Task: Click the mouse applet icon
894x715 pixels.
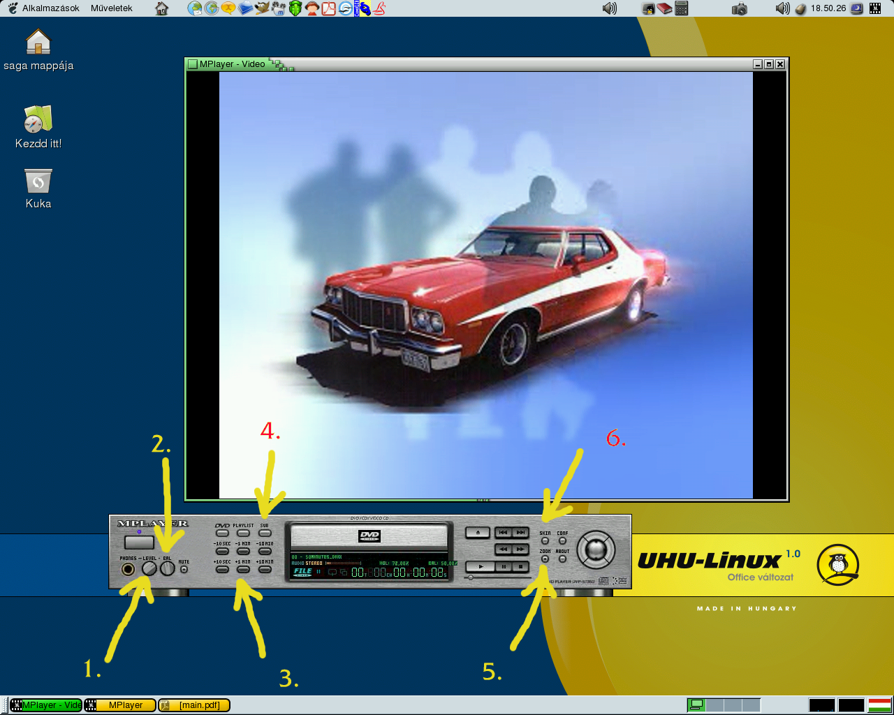Action: tap(800, 8)
